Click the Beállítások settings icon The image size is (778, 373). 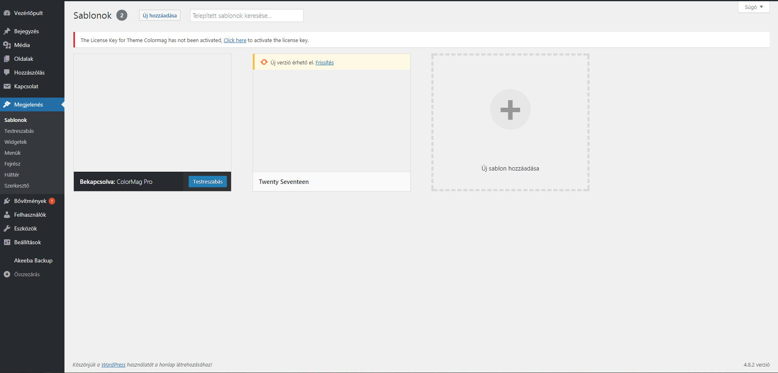pos(7,242)
